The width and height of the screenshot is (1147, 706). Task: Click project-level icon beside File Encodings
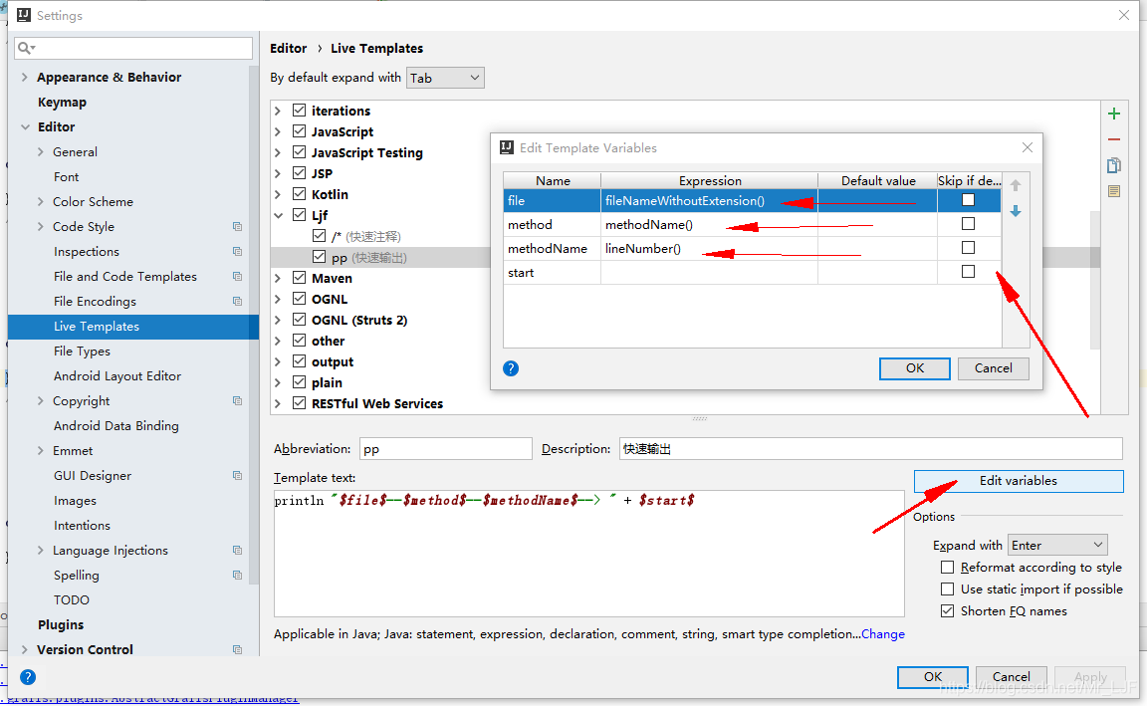tap(237, 302)
